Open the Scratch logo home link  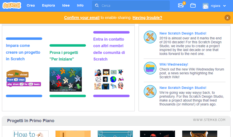[12, 6]
